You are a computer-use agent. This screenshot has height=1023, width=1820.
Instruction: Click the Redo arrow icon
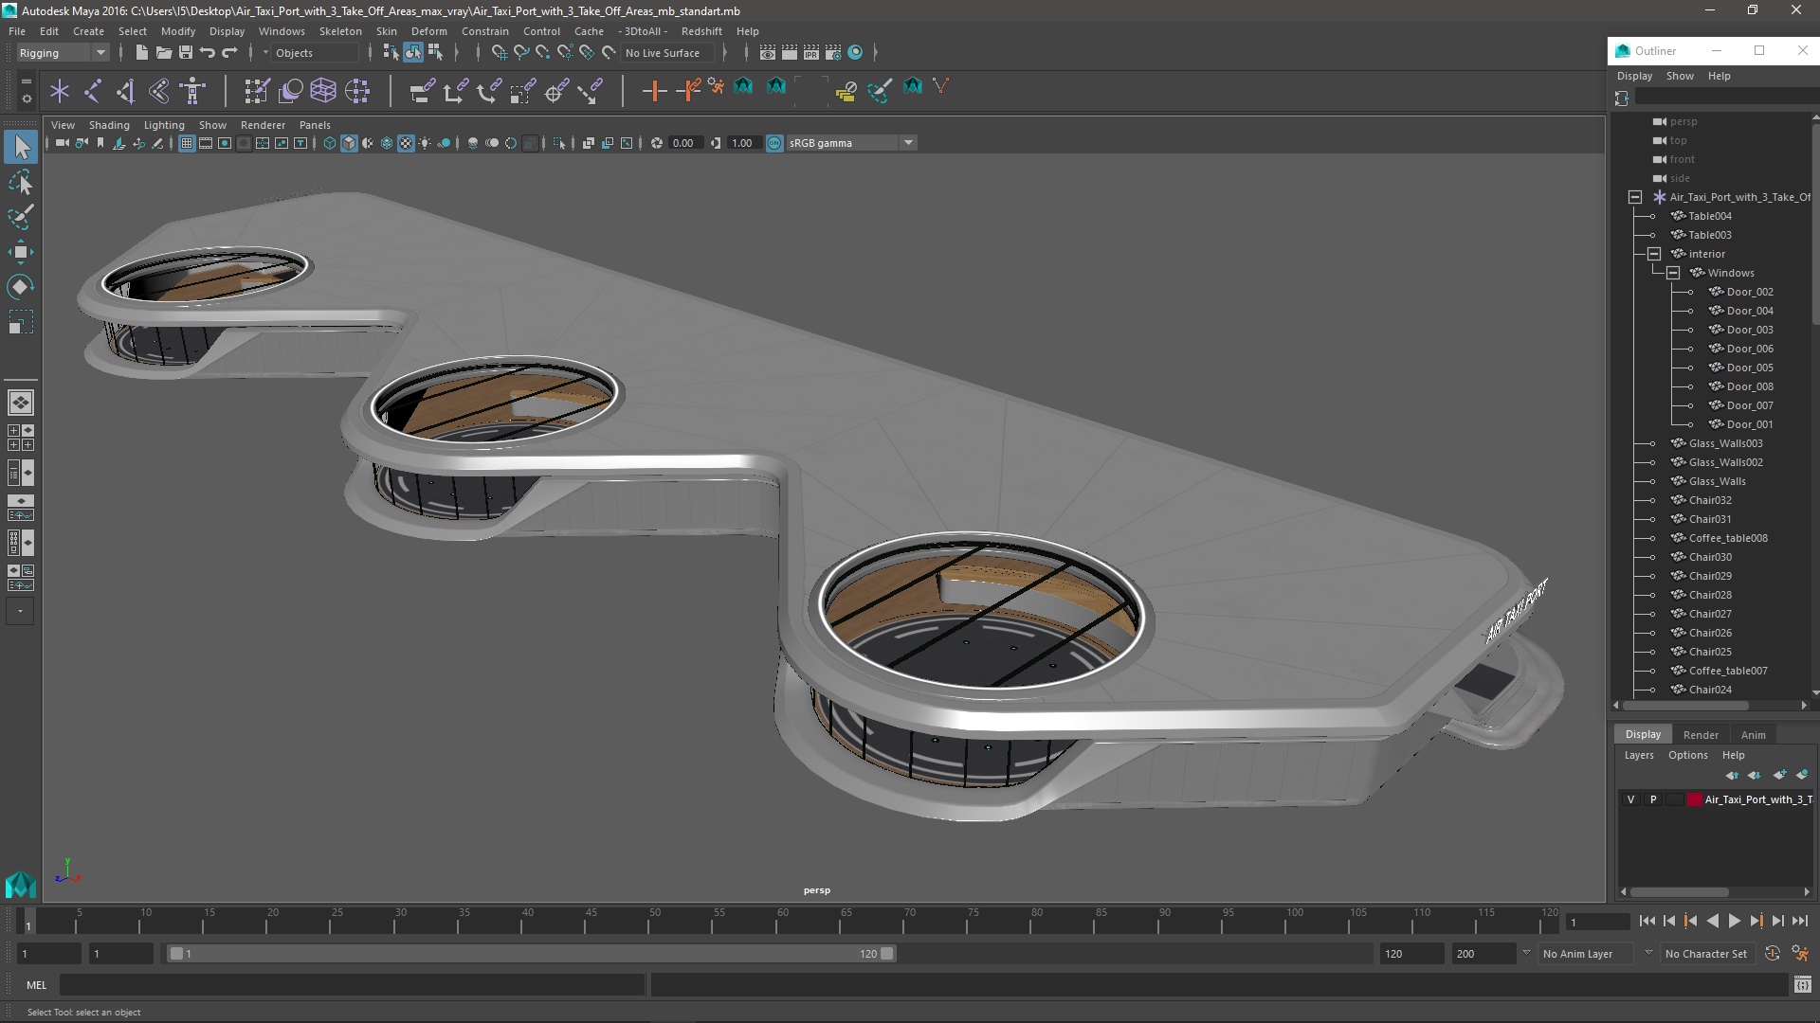[x=229, y=53]
